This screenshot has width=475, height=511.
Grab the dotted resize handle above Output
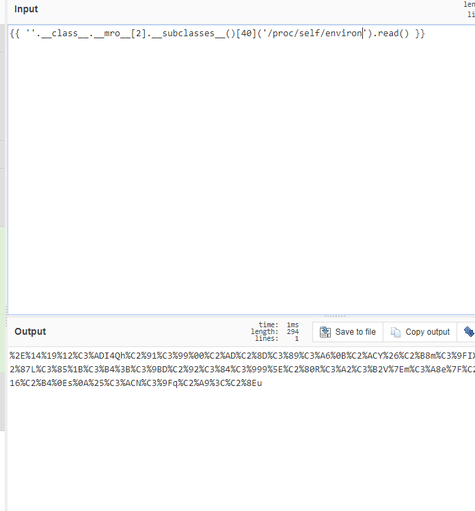point(334,316)
